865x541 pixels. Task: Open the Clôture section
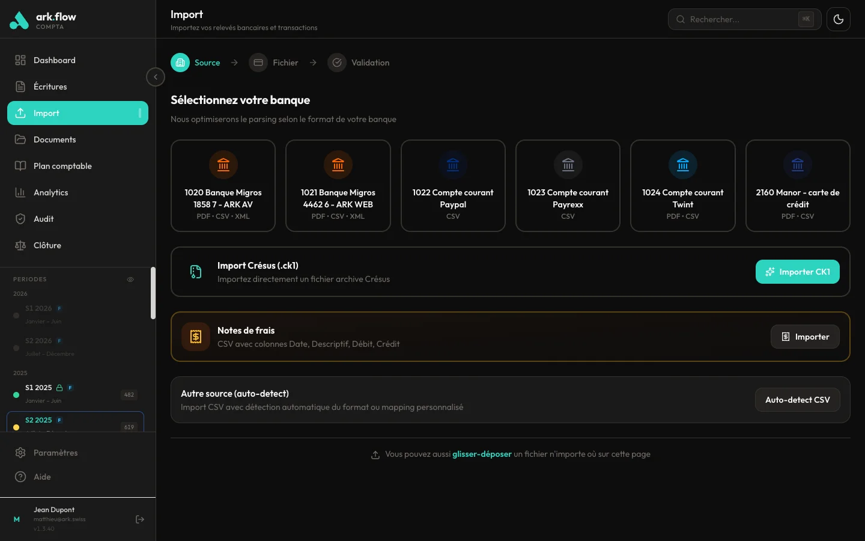(47, 245)
